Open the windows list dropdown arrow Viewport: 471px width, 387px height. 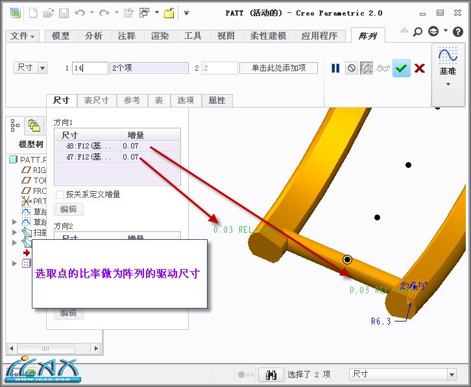point(157,12)
